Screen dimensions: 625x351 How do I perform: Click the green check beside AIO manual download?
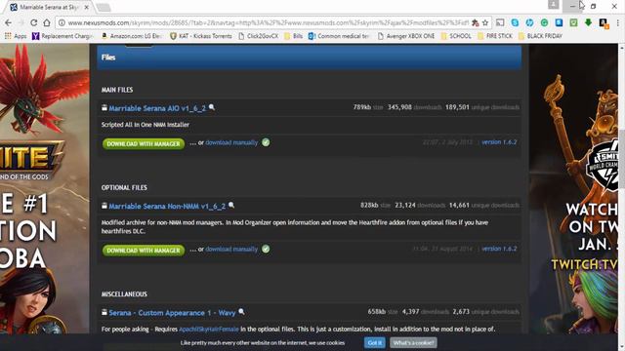(266, 142)
